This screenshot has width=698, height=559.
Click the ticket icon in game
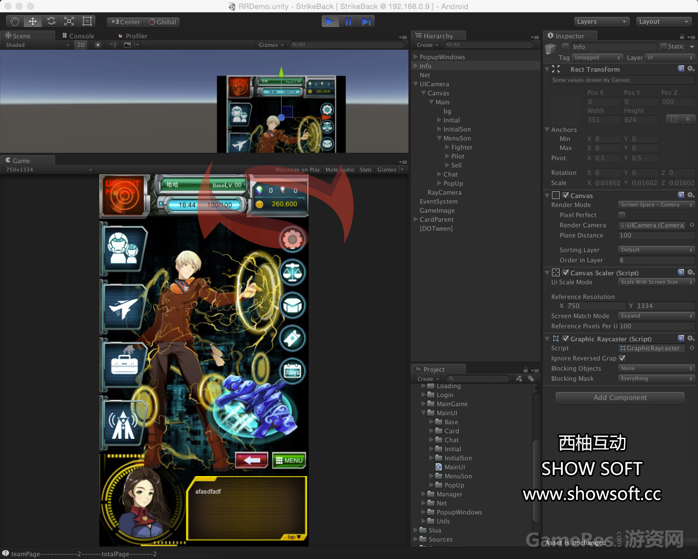point(292,338)
